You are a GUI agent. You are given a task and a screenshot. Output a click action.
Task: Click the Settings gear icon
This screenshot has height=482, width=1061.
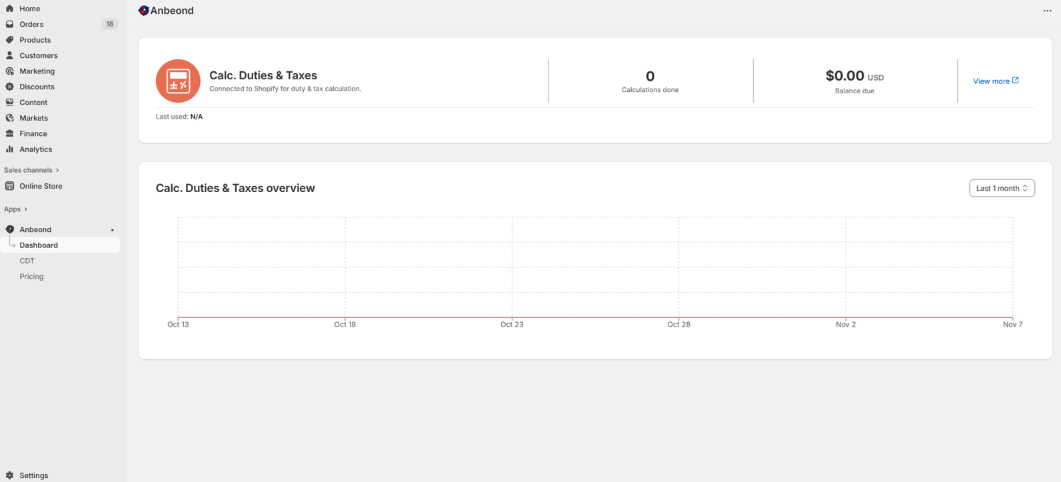click(x=9, y=475)
